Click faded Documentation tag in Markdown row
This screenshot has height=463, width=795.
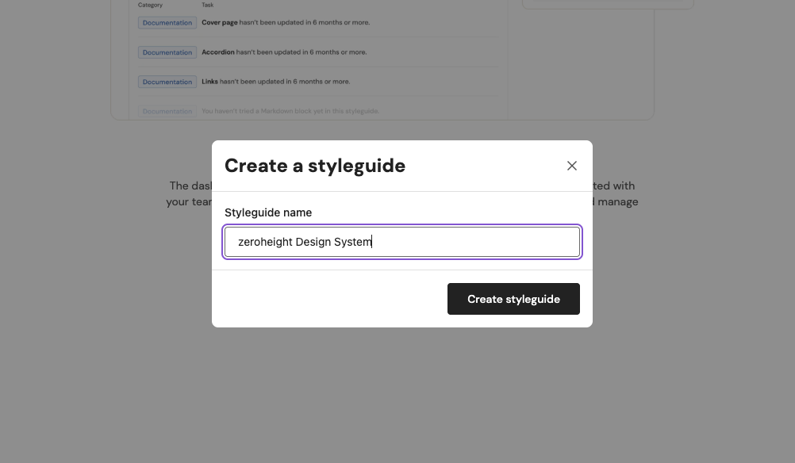167,111
